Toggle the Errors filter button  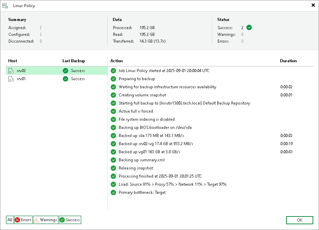click(23, 220)
